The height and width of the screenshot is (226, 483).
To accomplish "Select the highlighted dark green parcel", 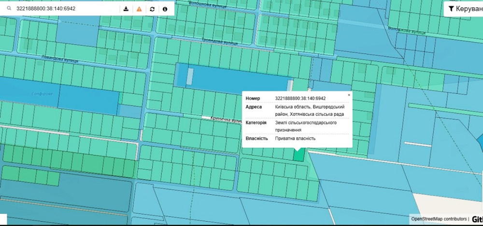I will click(299, 155).
